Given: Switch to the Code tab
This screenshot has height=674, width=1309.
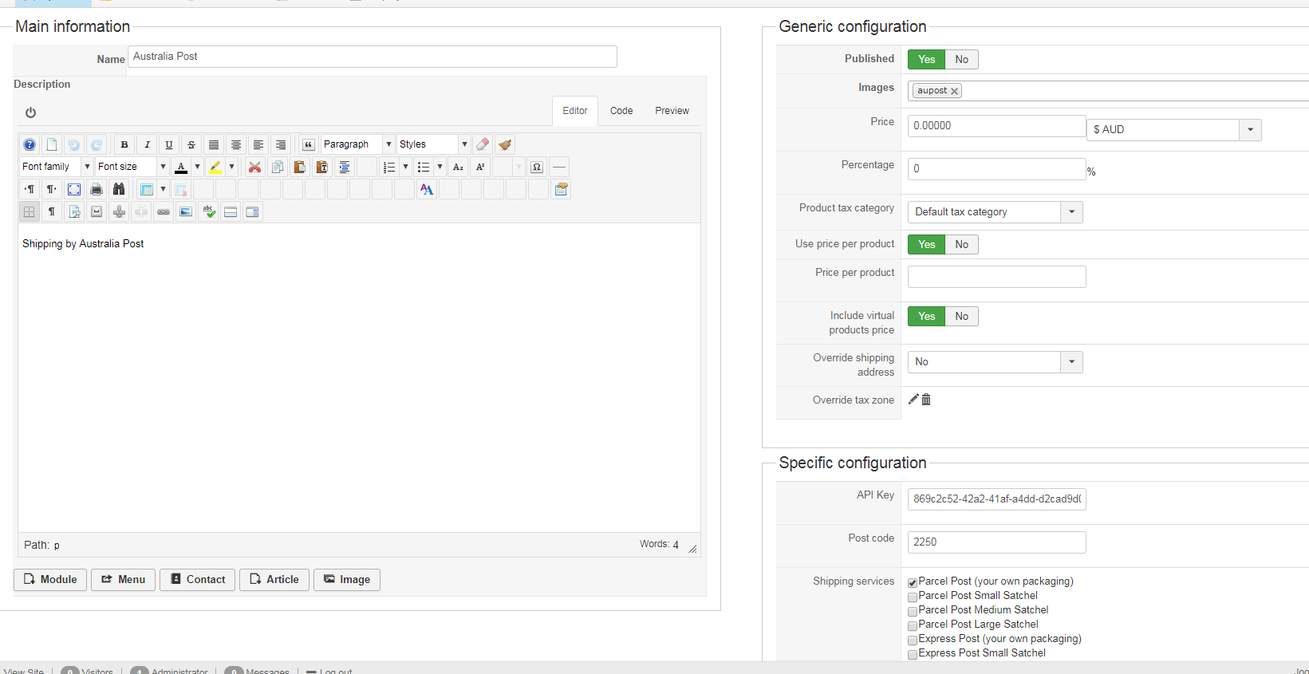Looking at the screenshot, I should pyautogui.click(x=621, y=111).
